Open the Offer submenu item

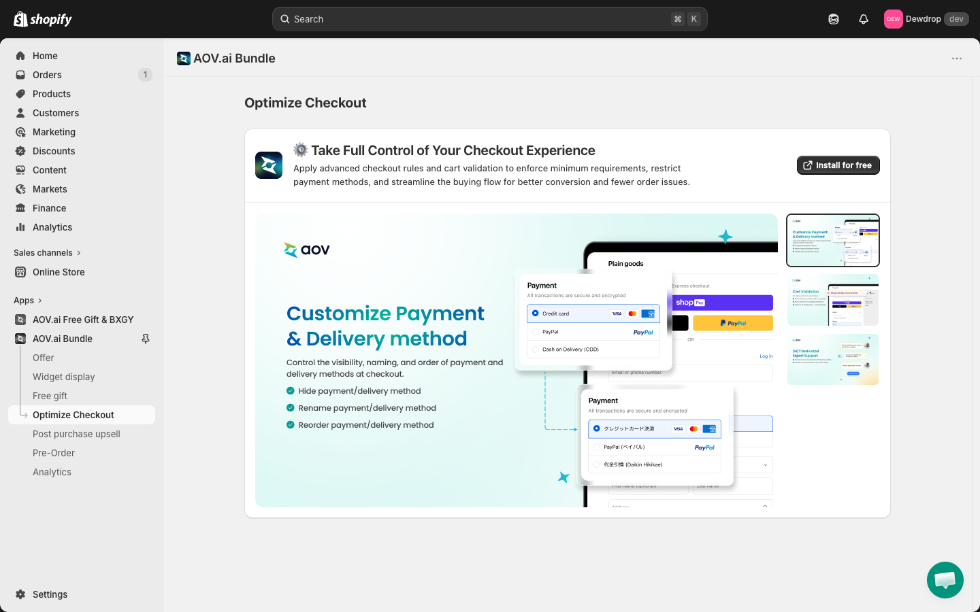tap(44, 358)
